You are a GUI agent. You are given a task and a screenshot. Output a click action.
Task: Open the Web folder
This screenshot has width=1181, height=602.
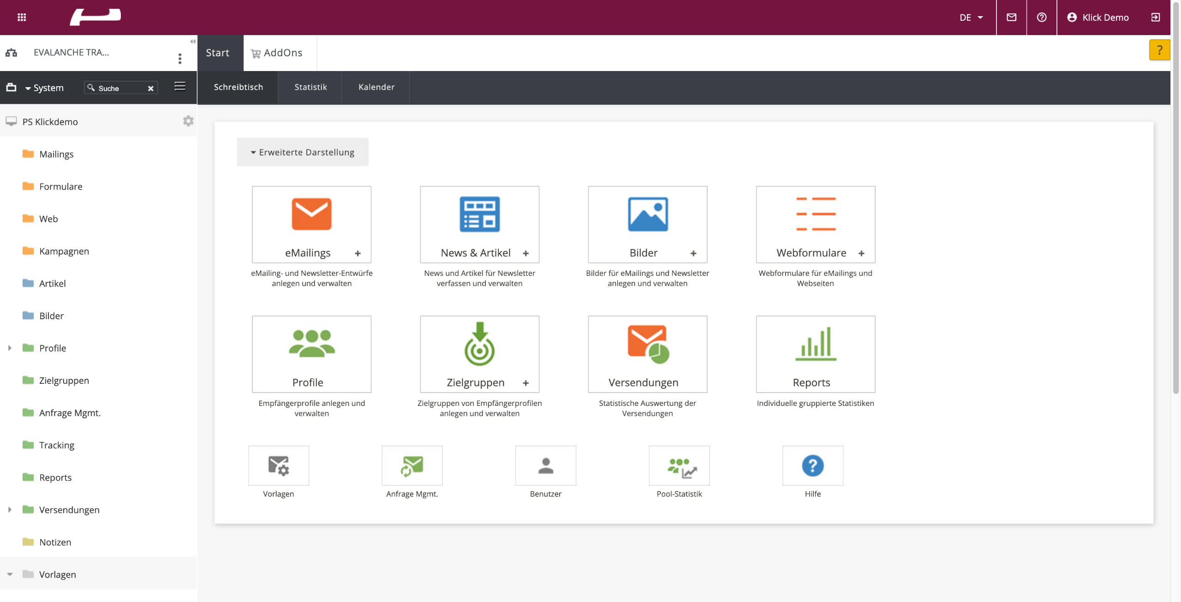click(48, 219)
